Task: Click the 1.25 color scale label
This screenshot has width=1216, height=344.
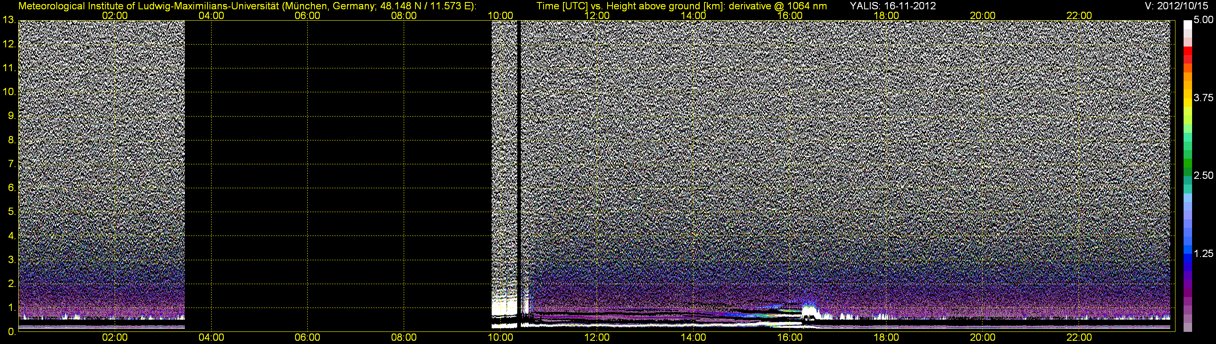Action: 1203,253
